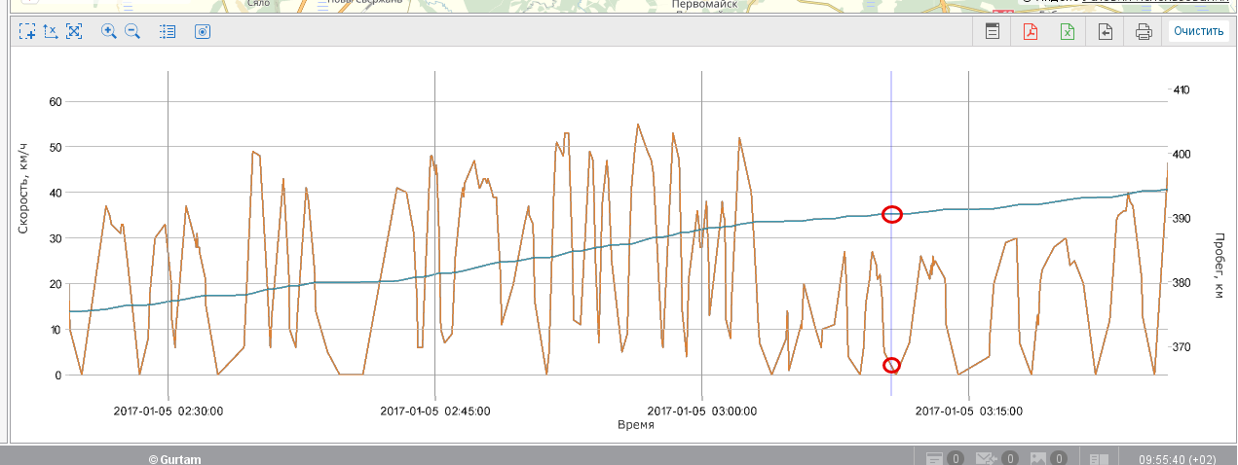Export the report to Excel

(1068, 31)
